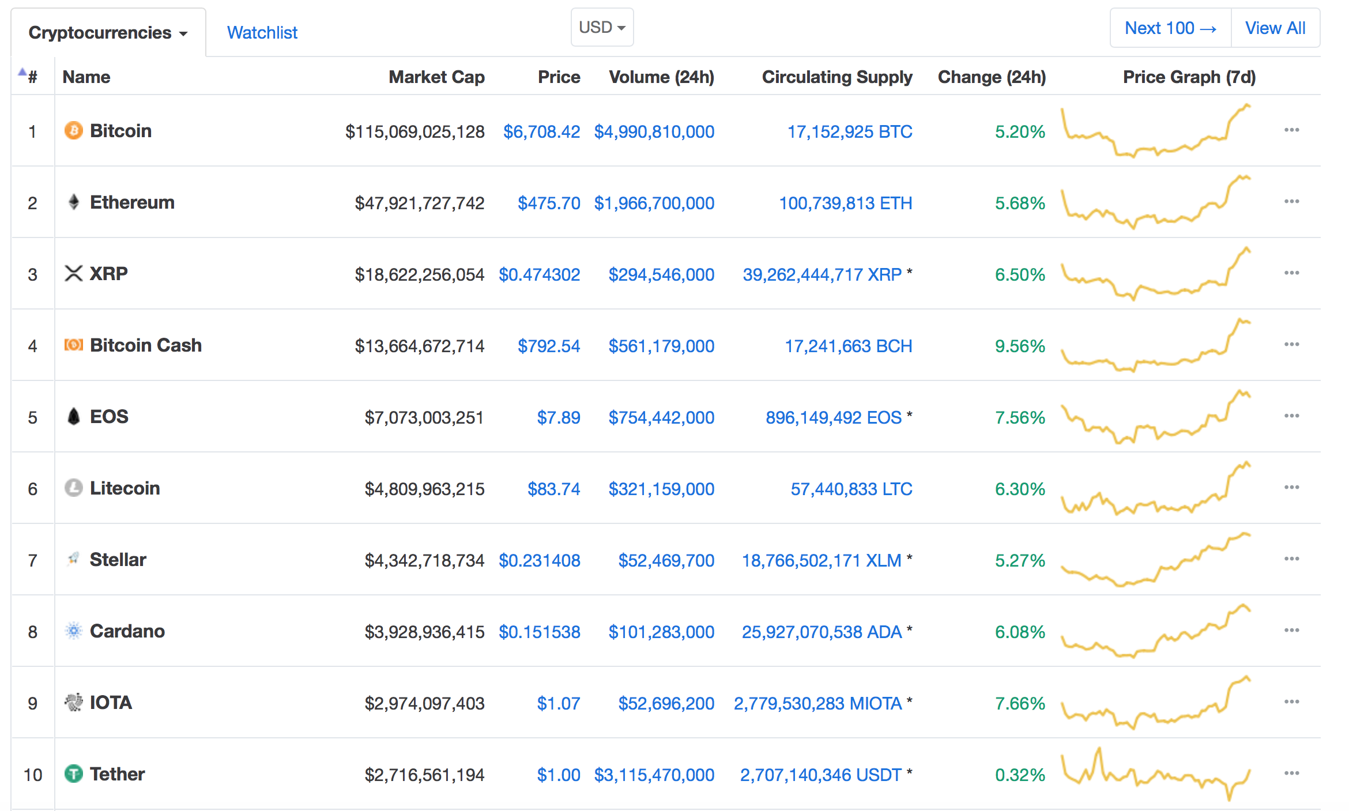Click the View All button
1349x811 pixels.
(x=1275, y=28)
